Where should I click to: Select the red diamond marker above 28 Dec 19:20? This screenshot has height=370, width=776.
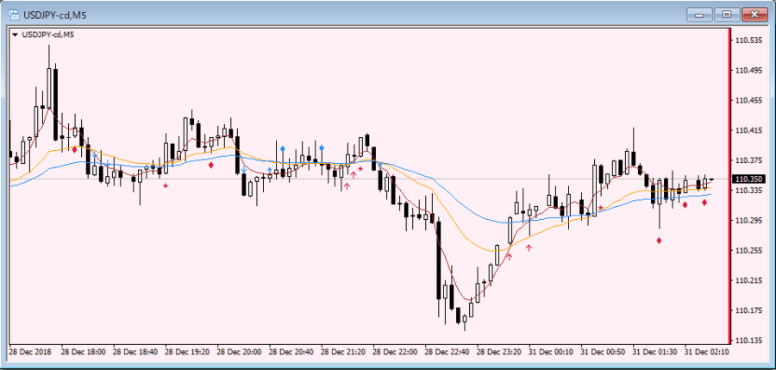point(211,165)
